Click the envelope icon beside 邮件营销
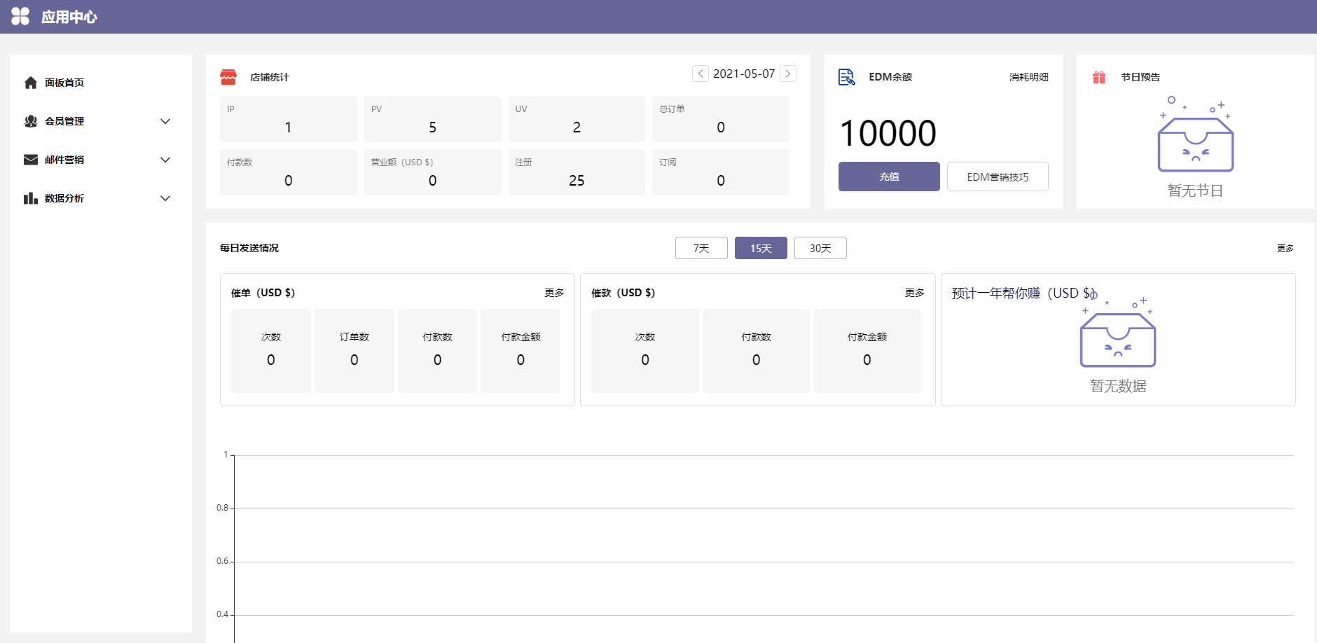1317x643 pixels. [31, 160]
